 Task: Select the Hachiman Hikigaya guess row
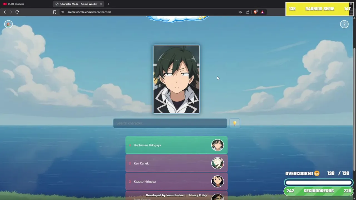176,145
